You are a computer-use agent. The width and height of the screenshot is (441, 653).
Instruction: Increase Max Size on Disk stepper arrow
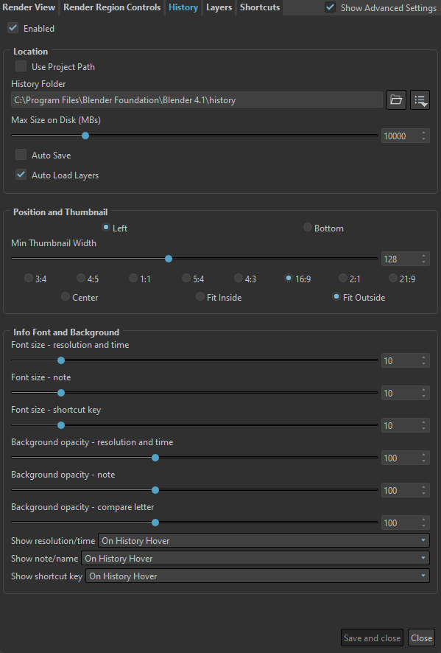pos(423,133)
